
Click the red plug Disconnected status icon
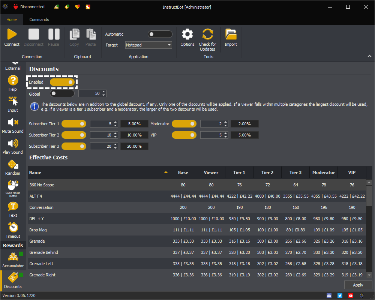tap(16, 7)
